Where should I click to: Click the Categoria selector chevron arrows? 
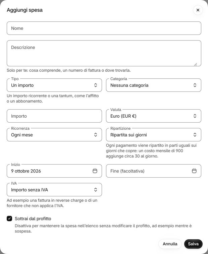click(x=195, y=85)
